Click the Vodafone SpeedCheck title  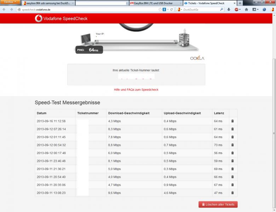65,19
